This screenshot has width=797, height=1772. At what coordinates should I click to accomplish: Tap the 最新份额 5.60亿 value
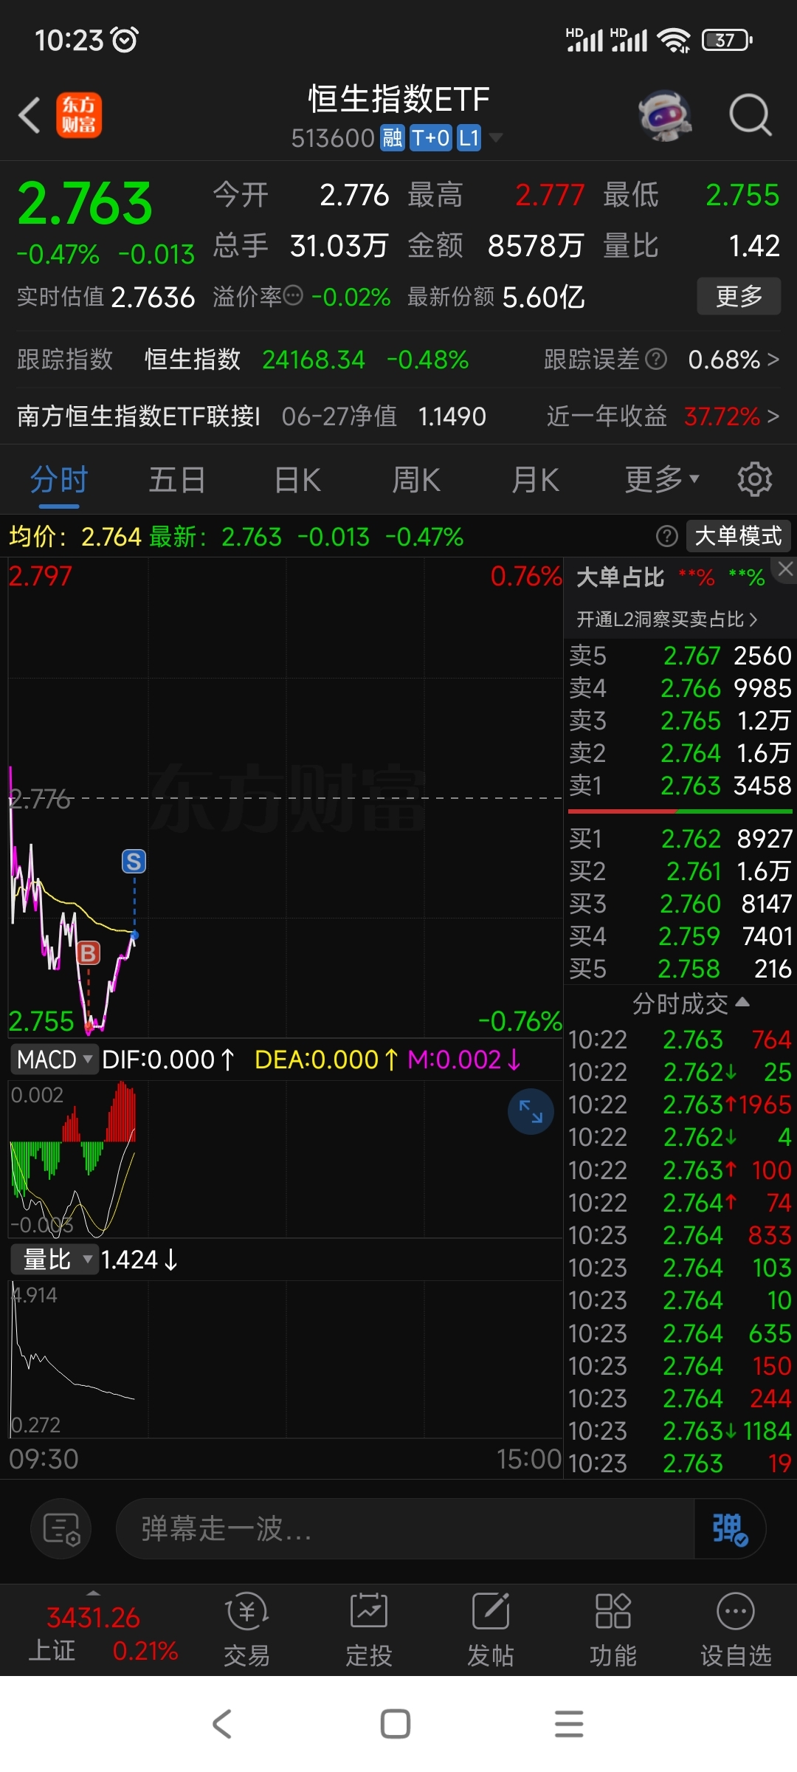[x=544, y=297]
